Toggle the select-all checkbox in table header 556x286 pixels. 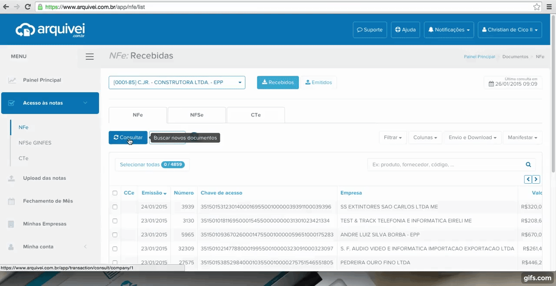pyautogui.click(x=115, y=193)
